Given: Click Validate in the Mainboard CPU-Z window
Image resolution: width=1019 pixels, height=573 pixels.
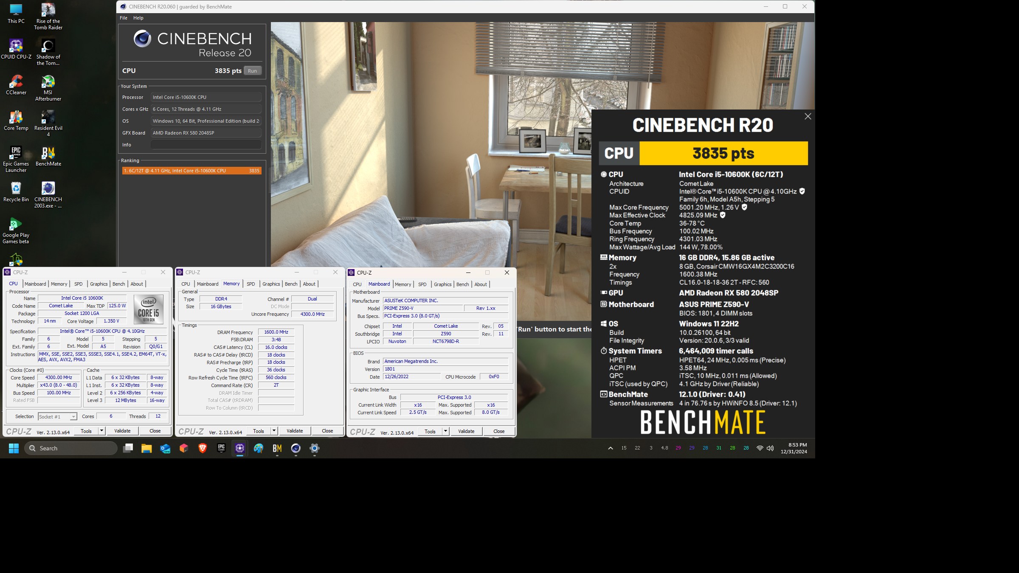Looking at the screenshot, I should (466, 431).
